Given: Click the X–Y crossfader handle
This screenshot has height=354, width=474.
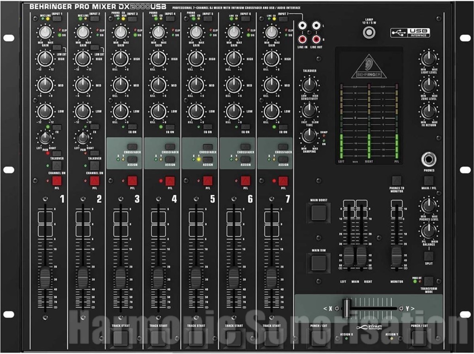Looking at the screenshot, I should (346, 308).
